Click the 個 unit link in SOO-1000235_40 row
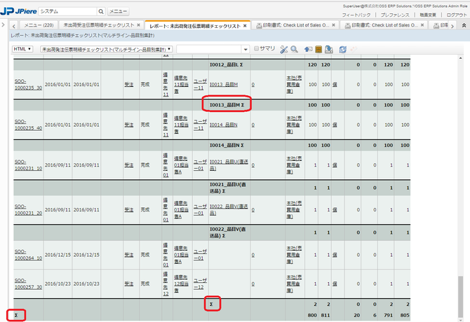 pos(335,125)
